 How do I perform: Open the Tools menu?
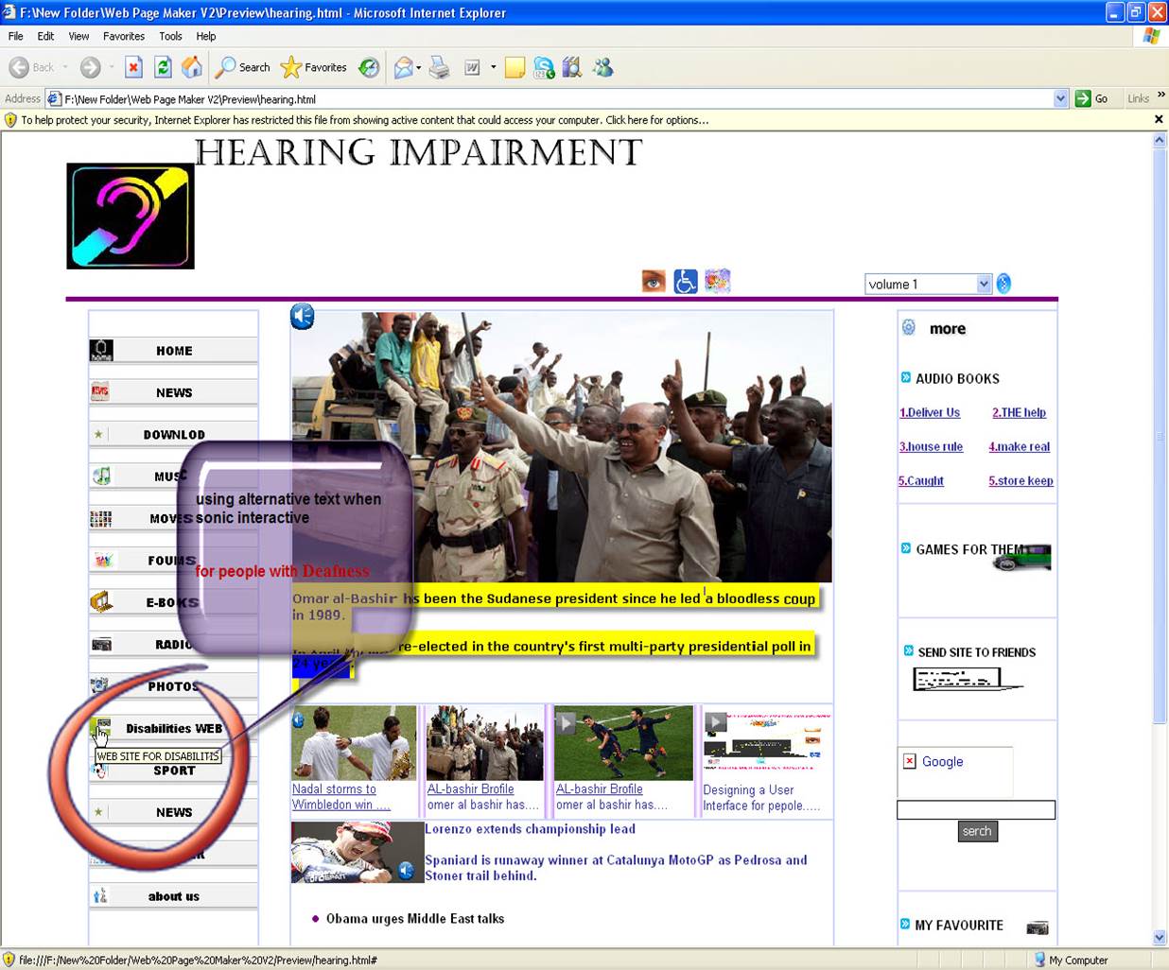tap(170, 36)
